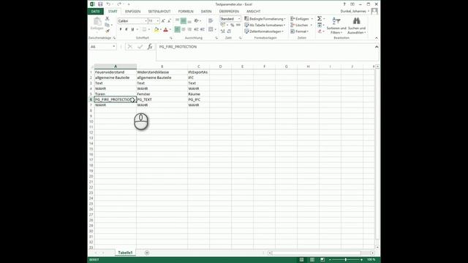468x263 pixels.
Task: Select the Tabelle1 sheet tab
Action: pyautogui.click(x=125, y=253)
